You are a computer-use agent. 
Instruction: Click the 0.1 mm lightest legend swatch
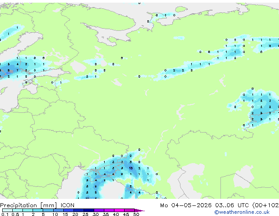pos(7,210)
